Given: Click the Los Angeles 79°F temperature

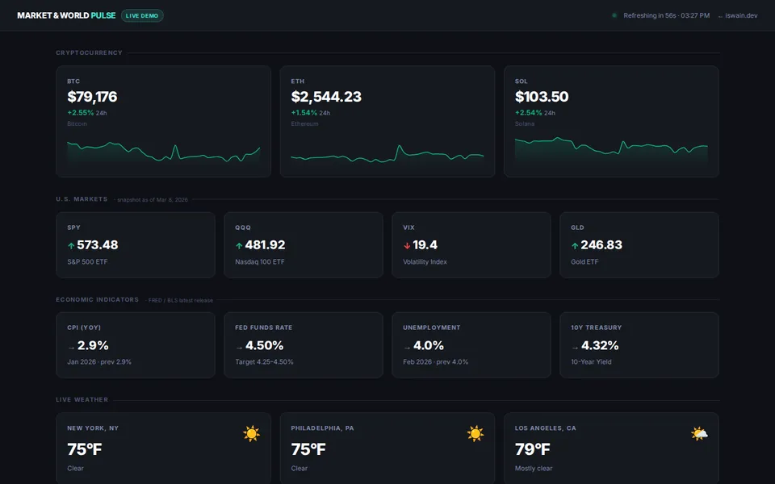Looking at the screenshot, I should [532, 449].
